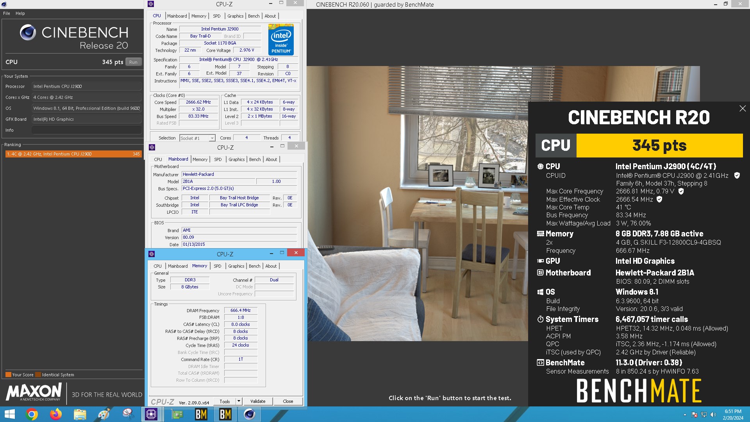Click the 'Identical System' legend label
The image size is (750, 422).
coord(58,375)
